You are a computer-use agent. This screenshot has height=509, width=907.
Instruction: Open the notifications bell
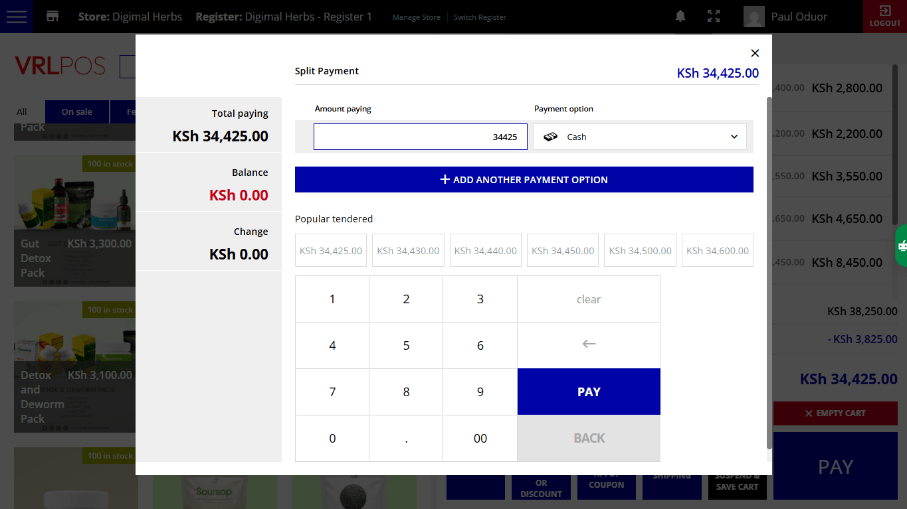click(x=680, y=17)
